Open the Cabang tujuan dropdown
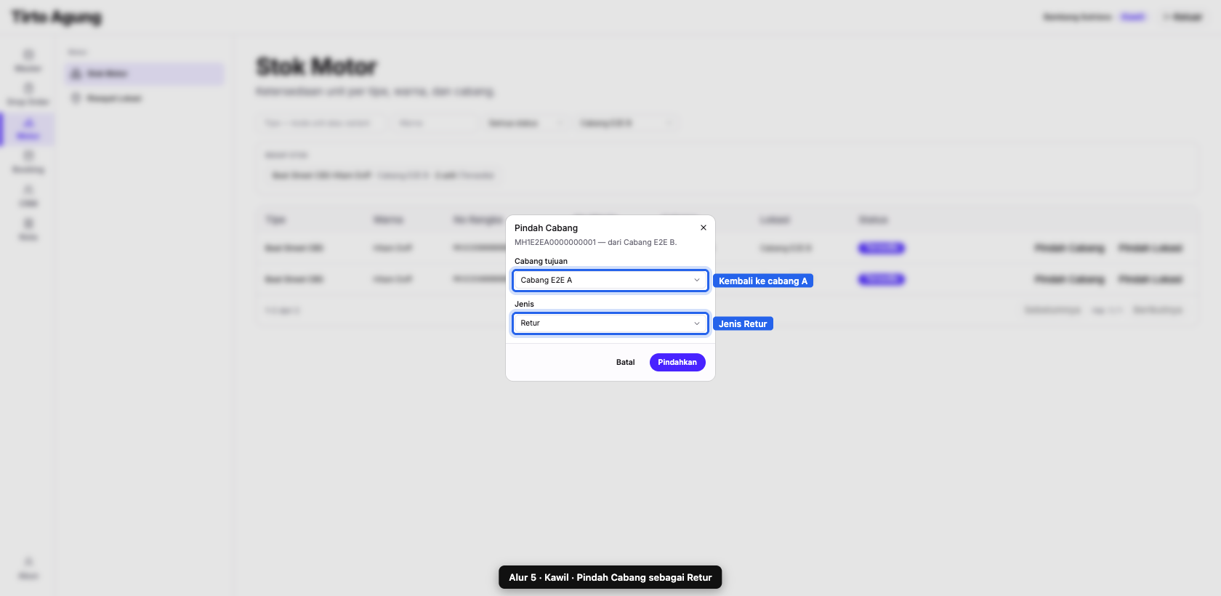1221x596 pixels. click(x=610, y=280)
